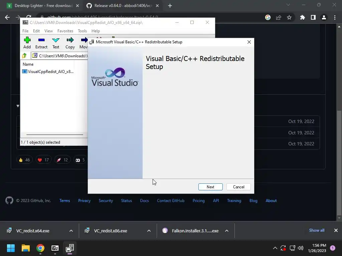This screenshot has width=342, height=256.
Task: Open the tab search chevron in Chrome
Action: (x=288, y=5)
